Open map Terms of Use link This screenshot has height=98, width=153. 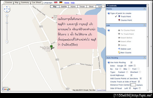tap(101, 90)
